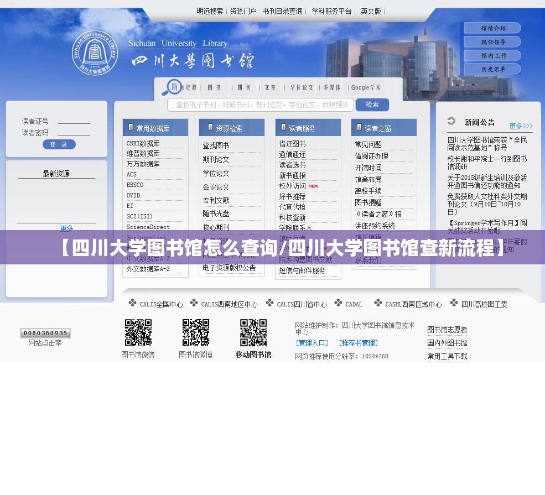Open 明远搜索 in top navigation
545x495 pixels.
point(210,11)
